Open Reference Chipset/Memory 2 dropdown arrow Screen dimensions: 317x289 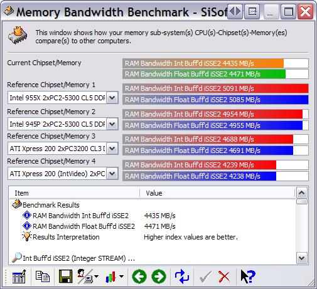pyautogui.click(x=112, y=124)
